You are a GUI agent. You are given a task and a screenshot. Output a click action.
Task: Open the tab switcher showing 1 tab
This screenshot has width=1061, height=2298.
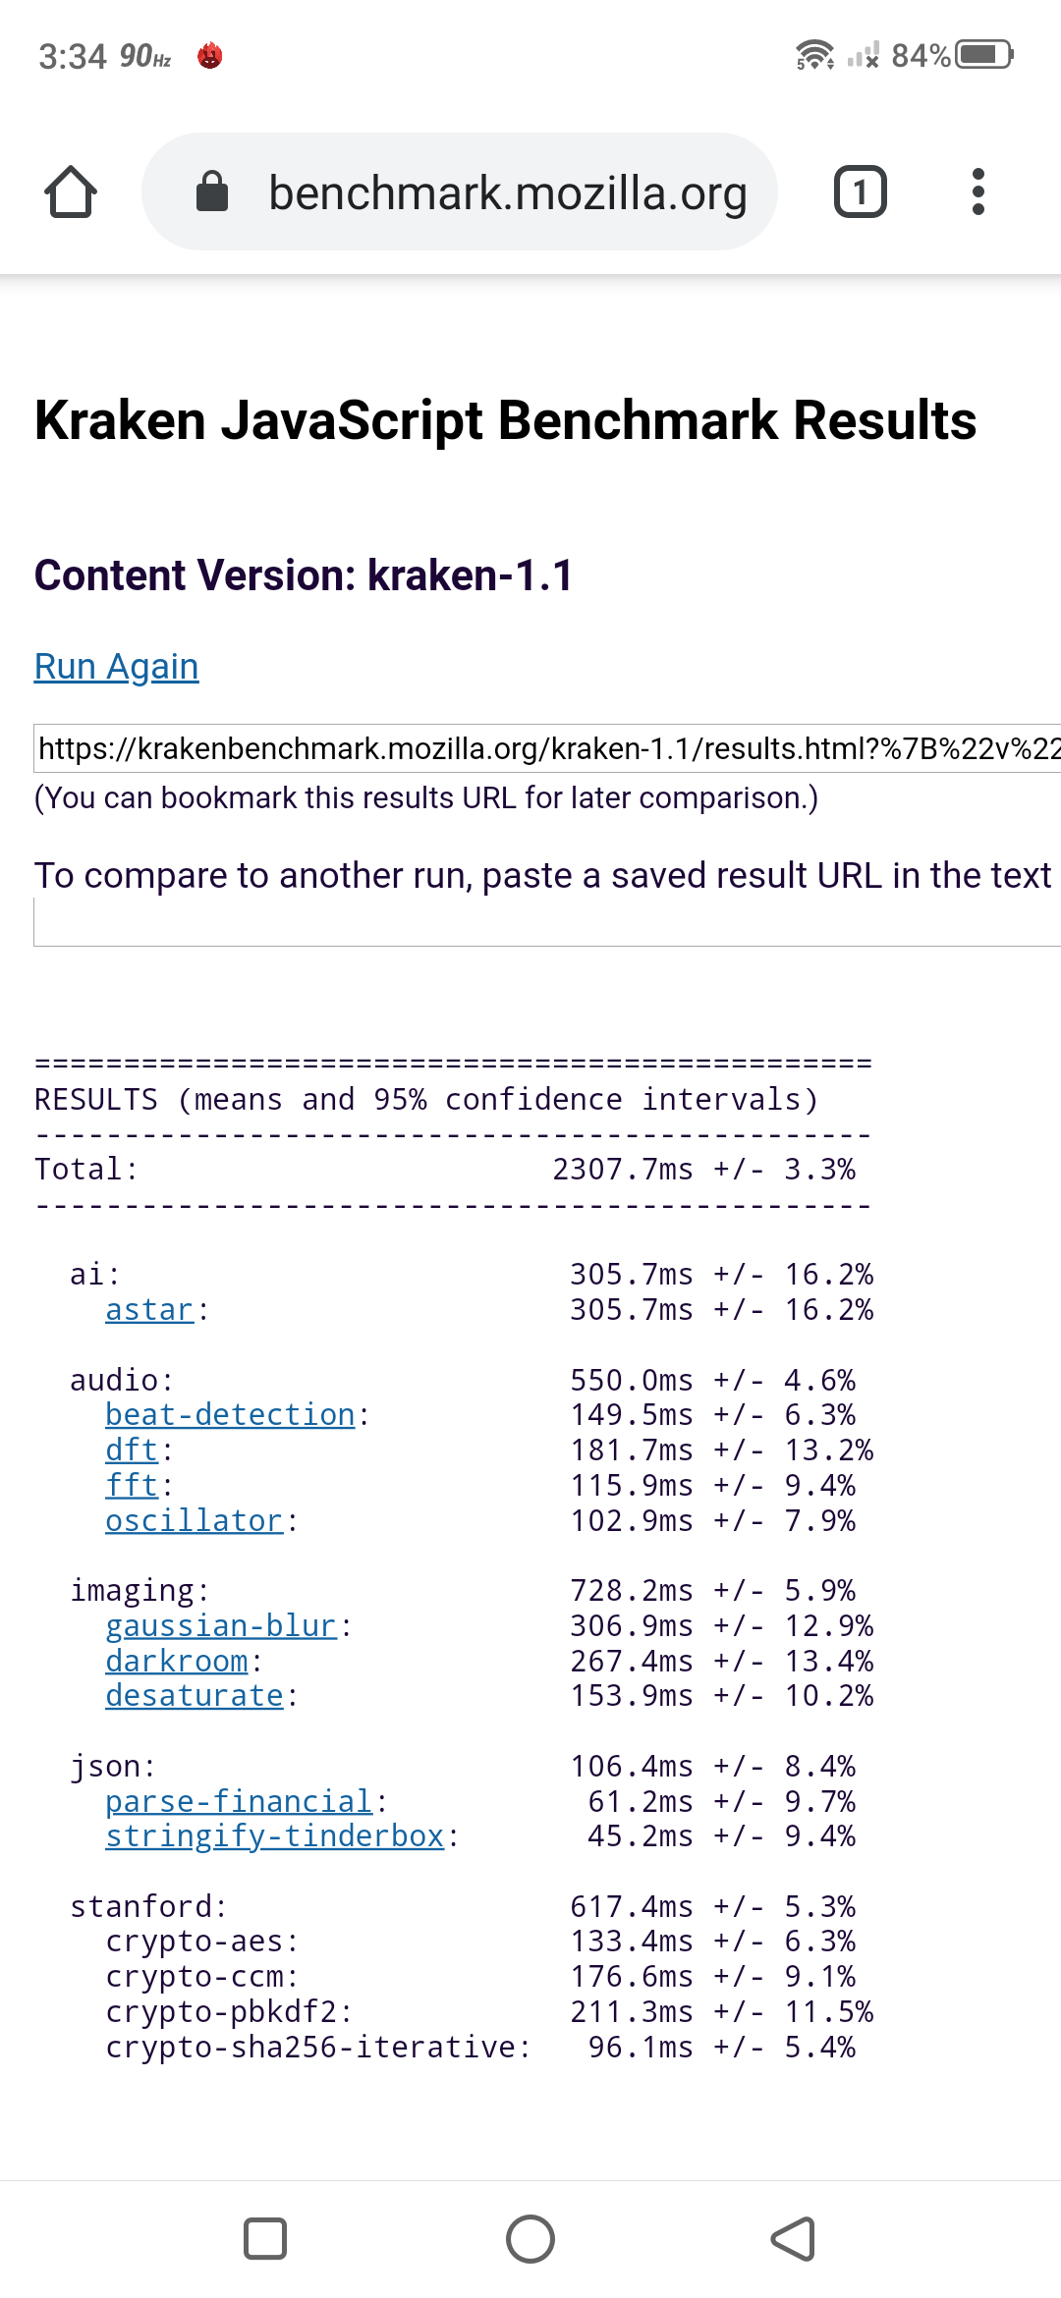click(860, 191)
